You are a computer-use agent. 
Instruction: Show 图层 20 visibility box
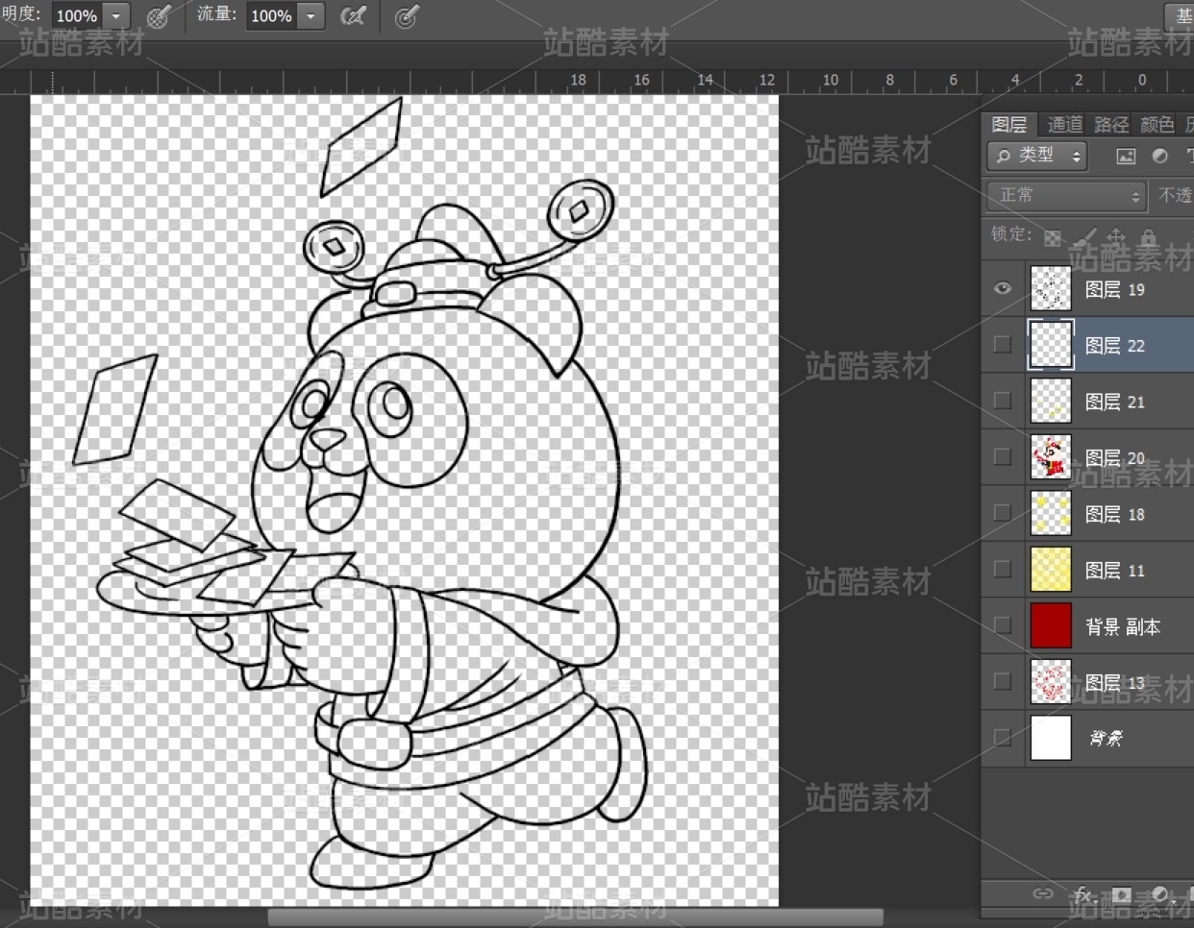click(x=1003, y=456)
